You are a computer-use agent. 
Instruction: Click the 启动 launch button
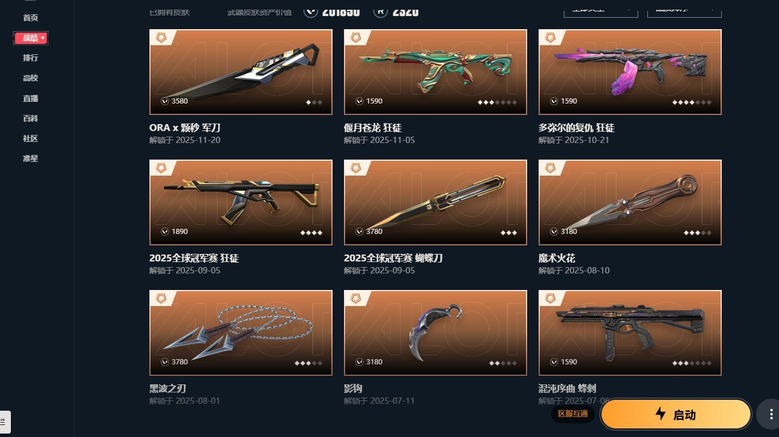click(x=675, y=414)
